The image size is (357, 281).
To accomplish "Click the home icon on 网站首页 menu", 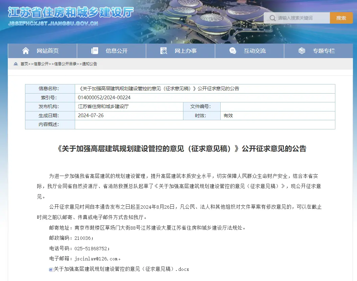I will coord(26,50).
